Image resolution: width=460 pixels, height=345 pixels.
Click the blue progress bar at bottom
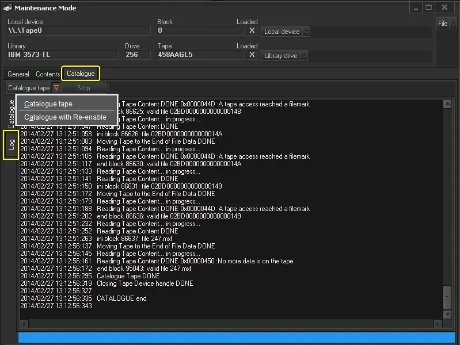[236, 338]
